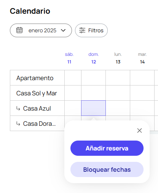Viewport: 158px width, 193px height.
Task: Click Casa Sol y Mar cell for mar. 14
Action: pyautogui.click(x=142, y=93)
